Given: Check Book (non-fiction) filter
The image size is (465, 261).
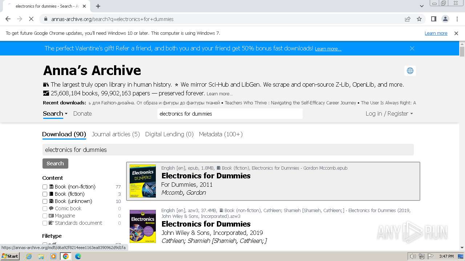Looking at the screenshot, I should (45, 187).
